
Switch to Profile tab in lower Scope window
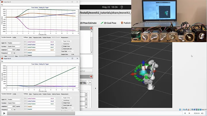point(14,94)
